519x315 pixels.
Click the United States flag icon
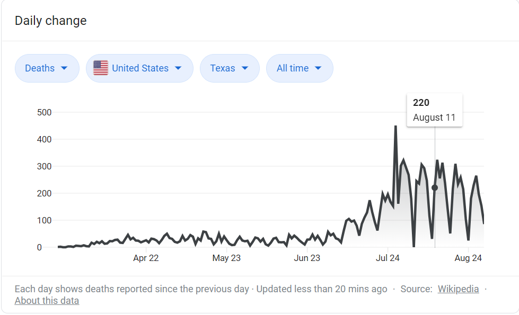(x=101, y=68)
